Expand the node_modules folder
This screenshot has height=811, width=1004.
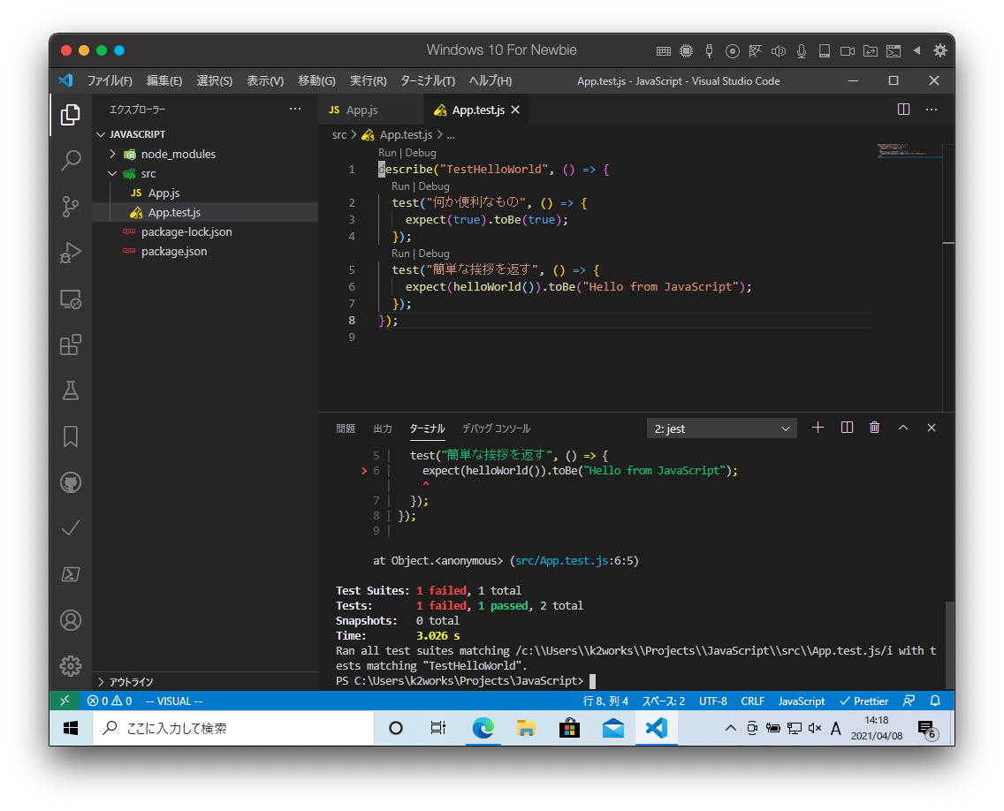[x=178, y=154]
